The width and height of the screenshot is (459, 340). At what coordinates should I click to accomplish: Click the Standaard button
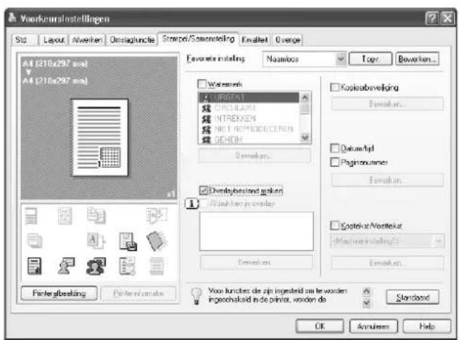(x=413, y=297)
